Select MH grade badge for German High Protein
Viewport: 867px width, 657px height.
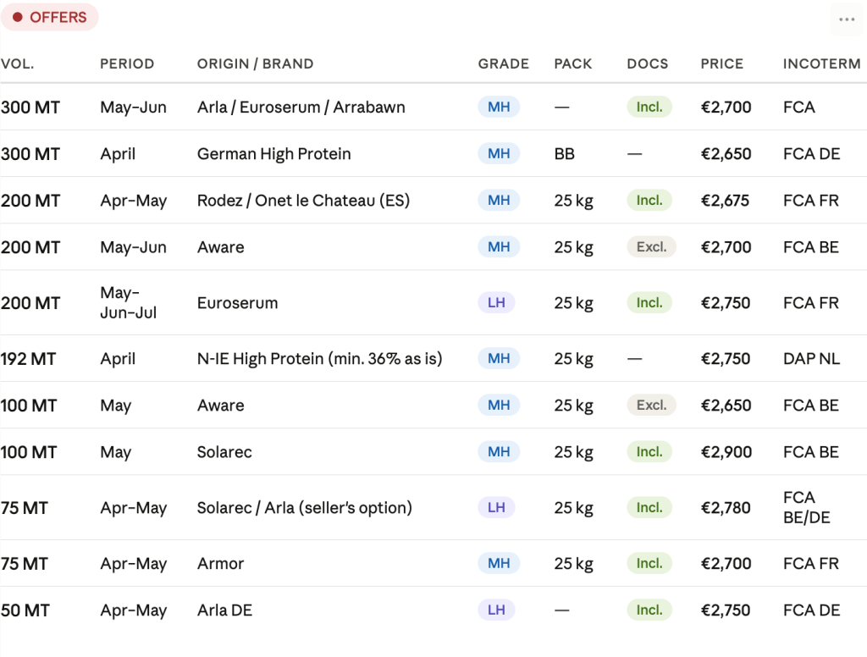click(x=499, y=154)
